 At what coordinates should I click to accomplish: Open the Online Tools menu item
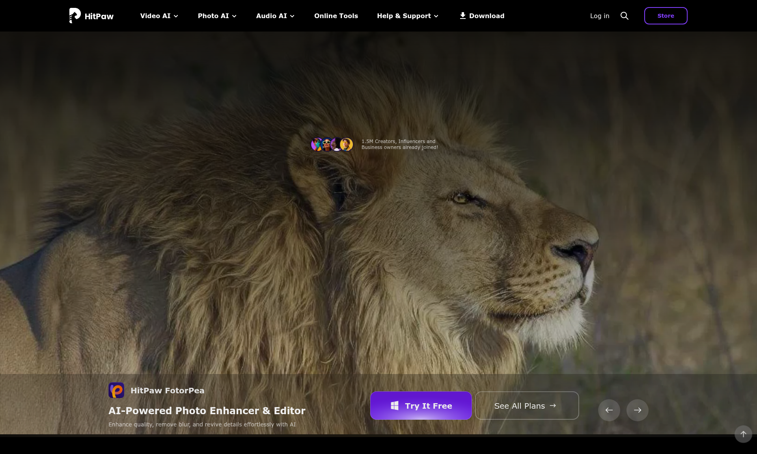point(336,16)
